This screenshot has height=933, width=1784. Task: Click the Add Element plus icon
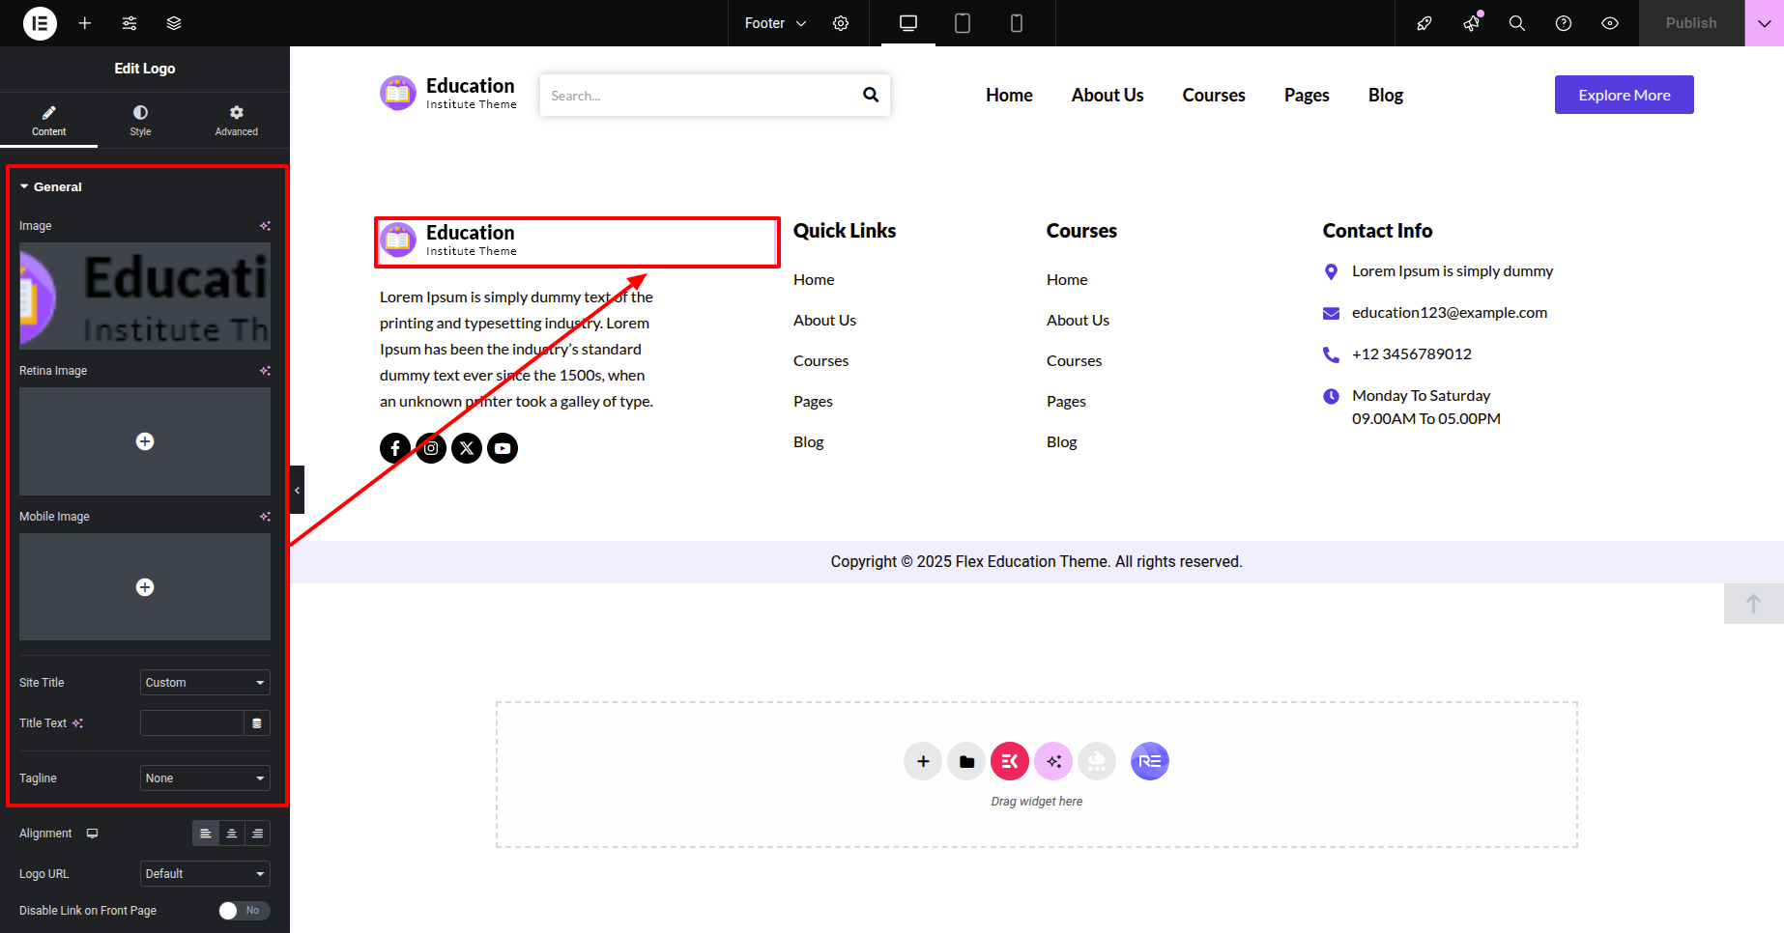(x=85, y=23)
